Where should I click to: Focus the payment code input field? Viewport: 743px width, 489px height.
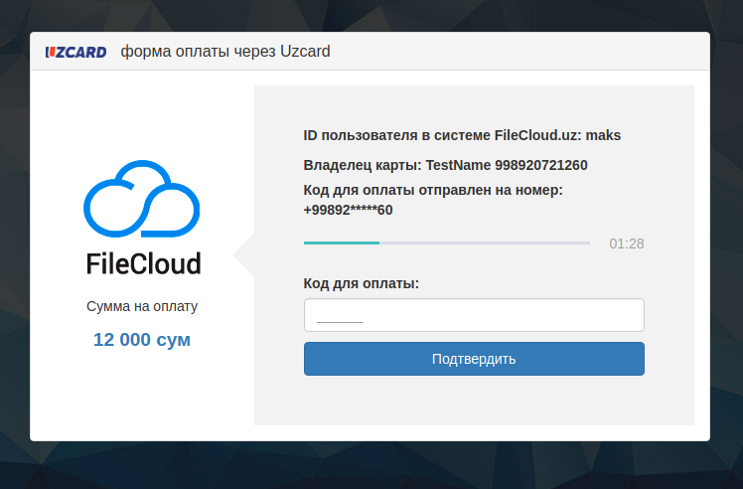coord(474,315)
